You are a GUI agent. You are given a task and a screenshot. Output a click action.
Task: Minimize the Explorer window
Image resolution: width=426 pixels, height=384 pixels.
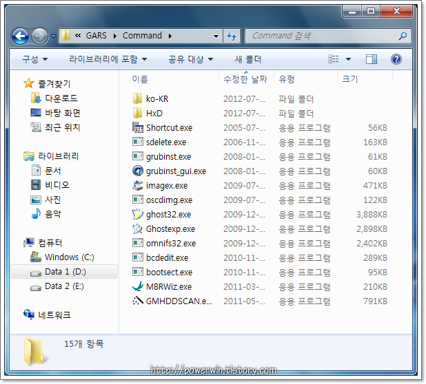tap(352, 11)
